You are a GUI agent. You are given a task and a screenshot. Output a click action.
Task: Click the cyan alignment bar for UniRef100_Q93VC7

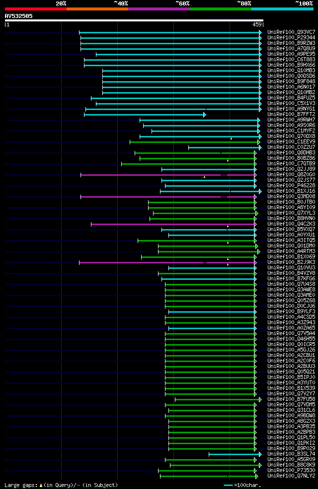170,32
